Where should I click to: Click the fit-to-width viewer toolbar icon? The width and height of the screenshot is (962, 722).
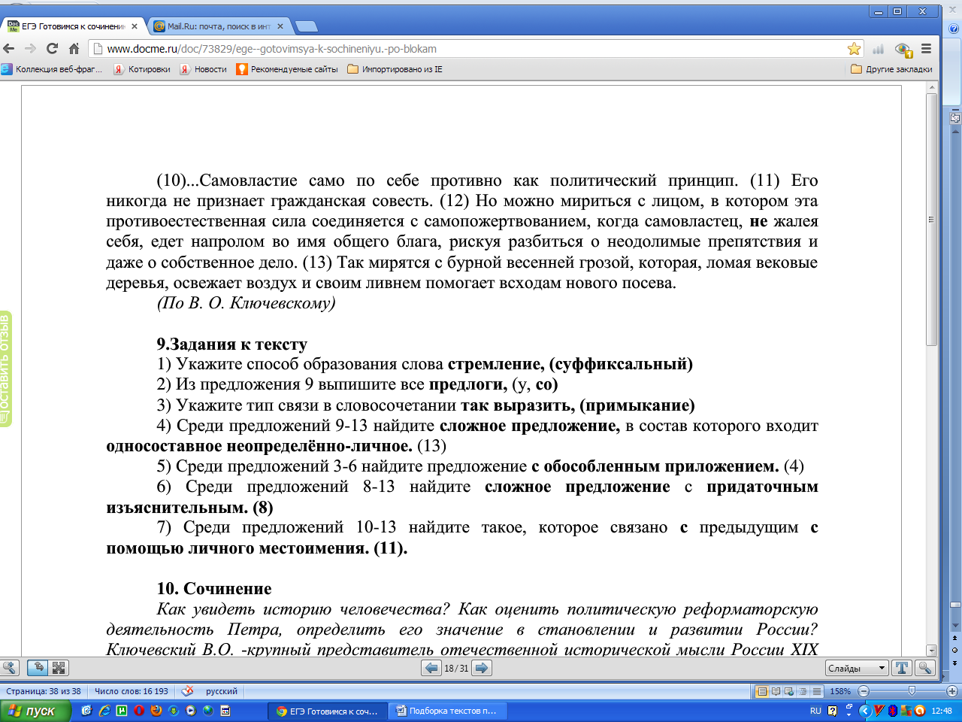[x=38, y=668]
